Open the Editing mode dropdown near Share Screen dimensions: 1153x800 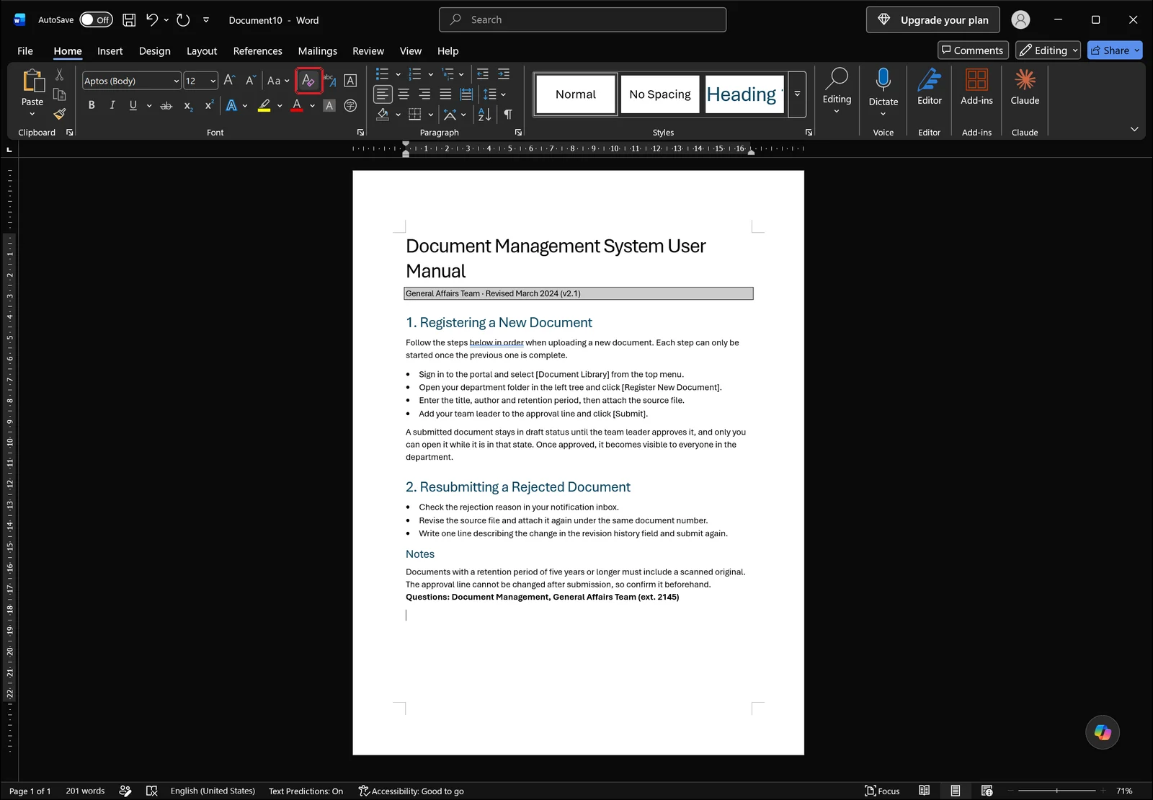pos(1048,50)
